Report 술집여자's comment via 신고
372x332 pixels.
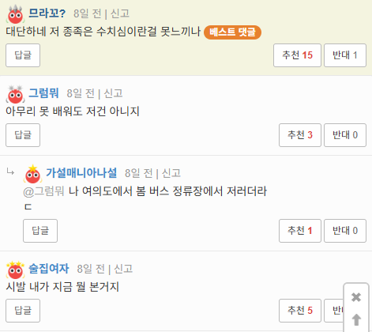[x=123, y=269]
